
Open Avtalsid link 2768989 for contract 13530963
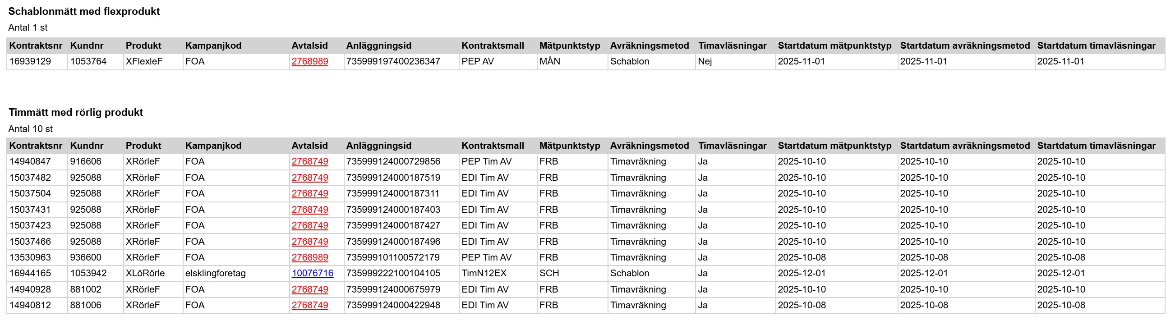coord(310,257)
